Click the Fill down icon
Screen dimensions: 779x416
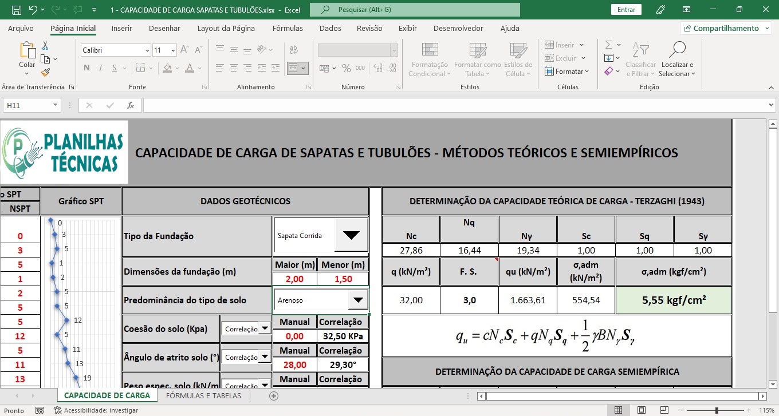coord(609,58)
